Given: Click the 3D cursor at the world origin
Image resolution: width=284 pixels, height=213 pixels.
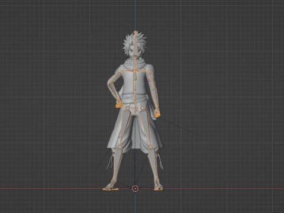Looking at the screenshot, I should (x=135, y=189).
